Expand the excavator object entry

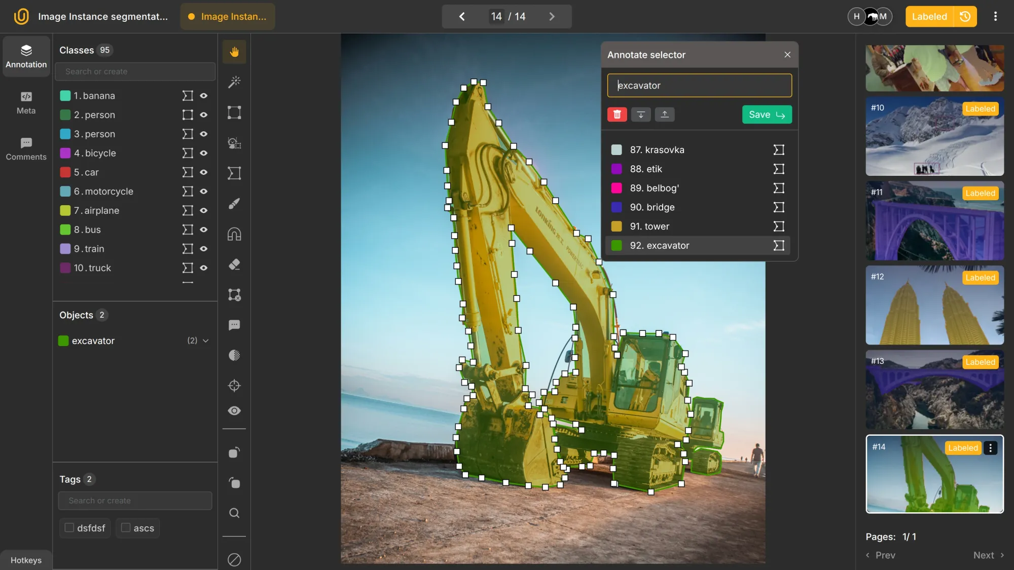pyautogui.click(x=205, y=340)
